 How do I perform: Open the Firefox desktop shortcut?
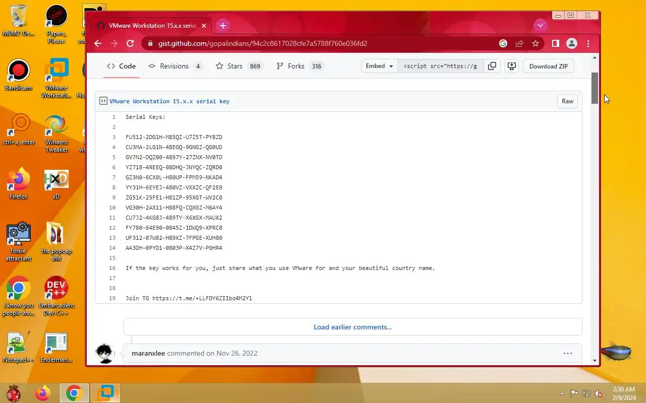18,184
